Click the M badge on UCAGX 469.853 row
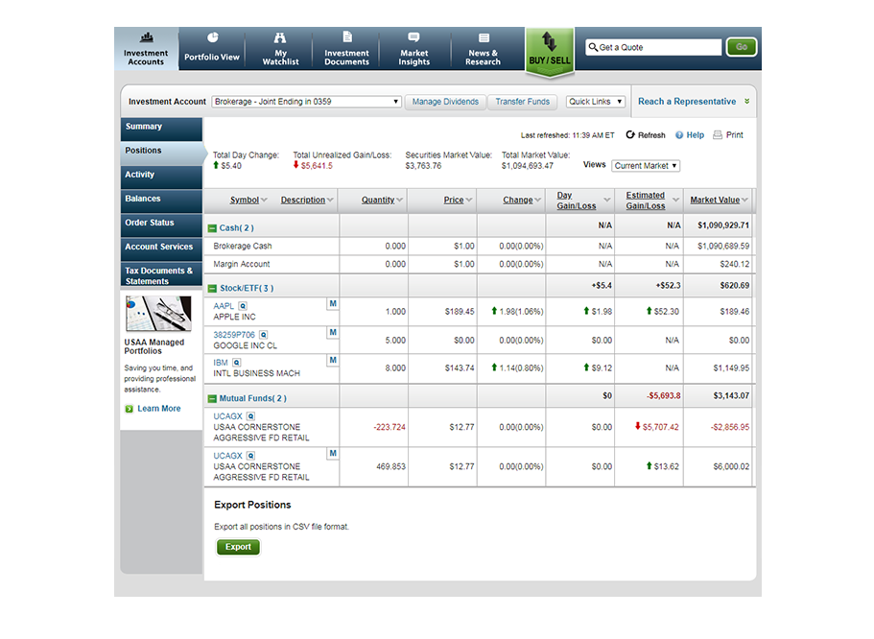The width and height of the screenshot is (874, 639). 333,453
